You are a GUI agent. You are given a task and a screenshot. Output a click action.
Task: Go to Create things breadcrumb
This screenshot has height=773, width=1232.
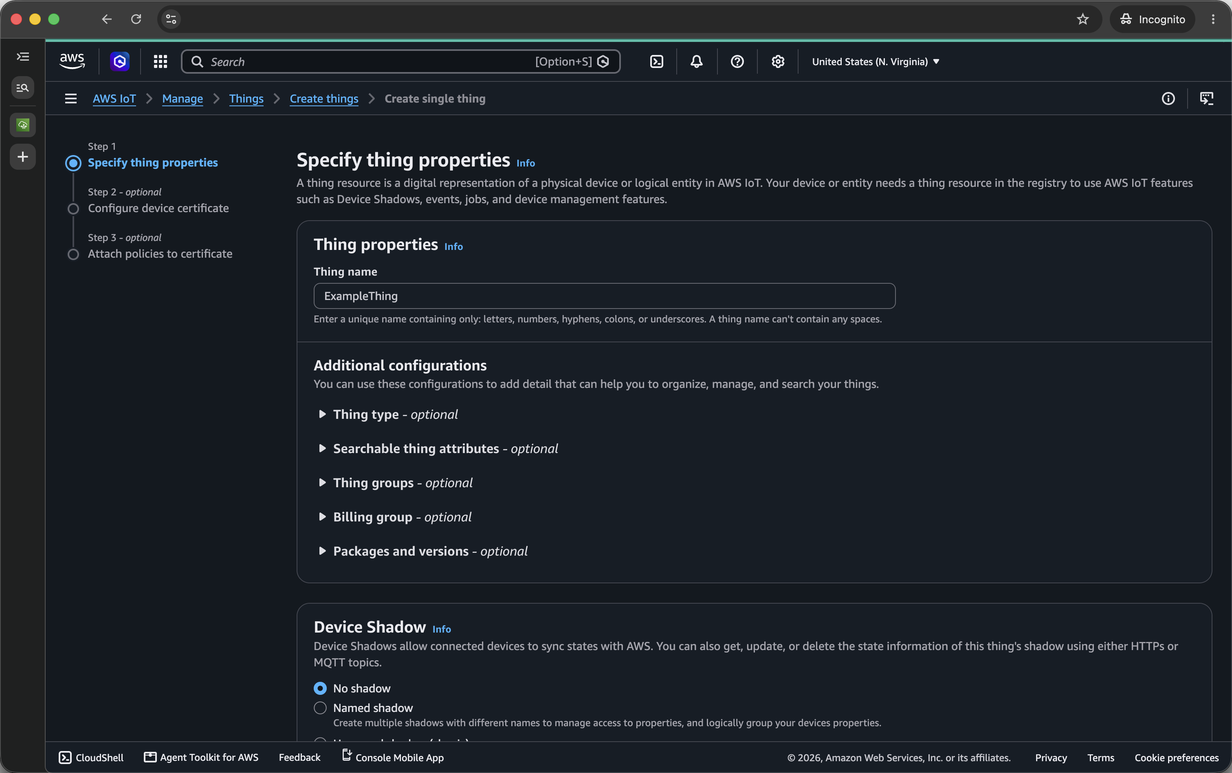tap(324, 98)
